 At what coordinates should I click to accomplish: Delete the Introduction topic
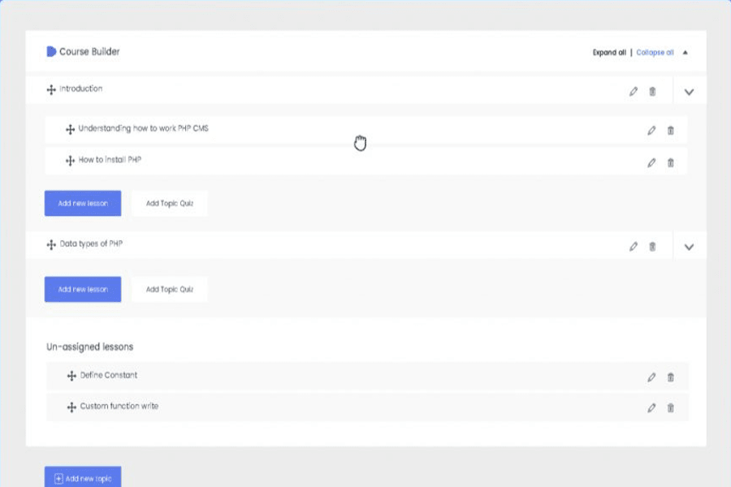pos(653,92)
